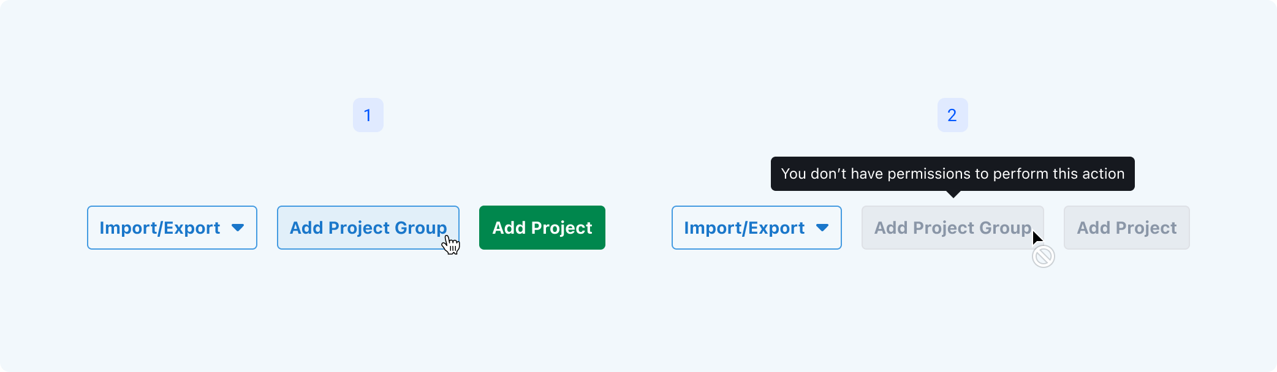Click Import/Export label text on the right
The height and width of the screenshot is (372, 1277).
pyautogui.click(x=745, y=228)
